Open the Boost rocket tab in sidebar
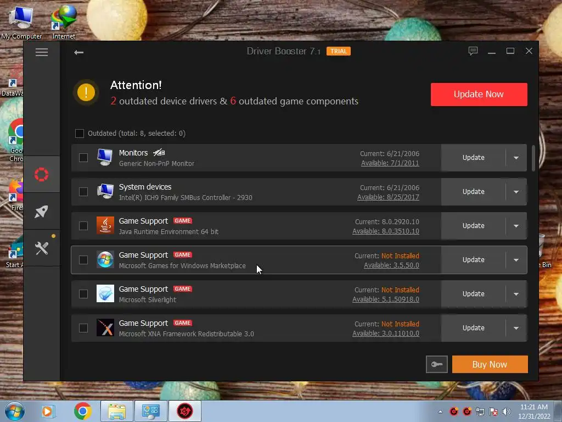Viewport: 562px width, 422px height. click(42, 212)
